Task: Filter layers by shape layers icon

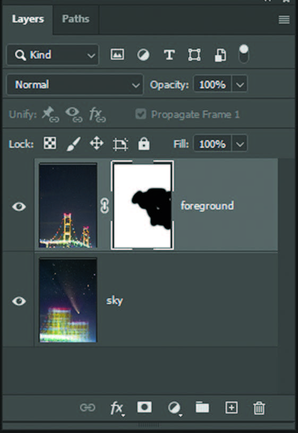Action: [194, 55]
